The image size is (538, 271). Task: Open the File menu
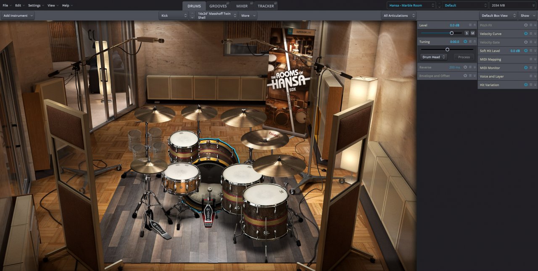coord(7,5)
